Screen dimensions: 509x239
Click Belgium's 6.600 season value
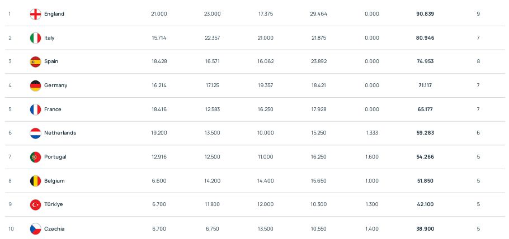[x=159, y=181]
